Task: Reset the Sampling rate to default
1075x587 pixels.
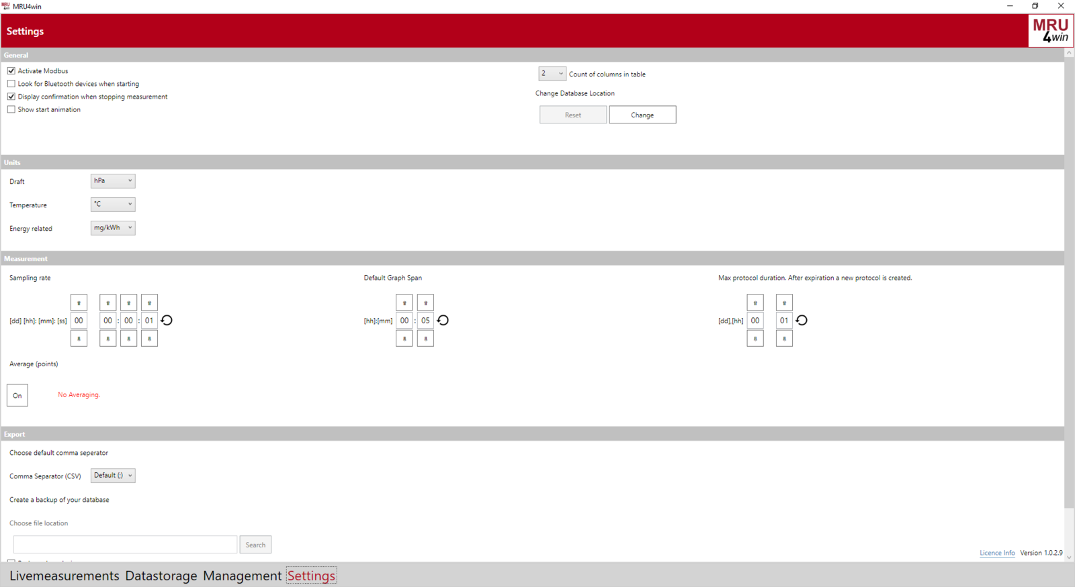Action: [167, 321]
